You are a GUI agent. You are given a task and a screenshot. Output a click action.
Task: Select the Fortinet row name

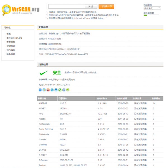point(43,165)
